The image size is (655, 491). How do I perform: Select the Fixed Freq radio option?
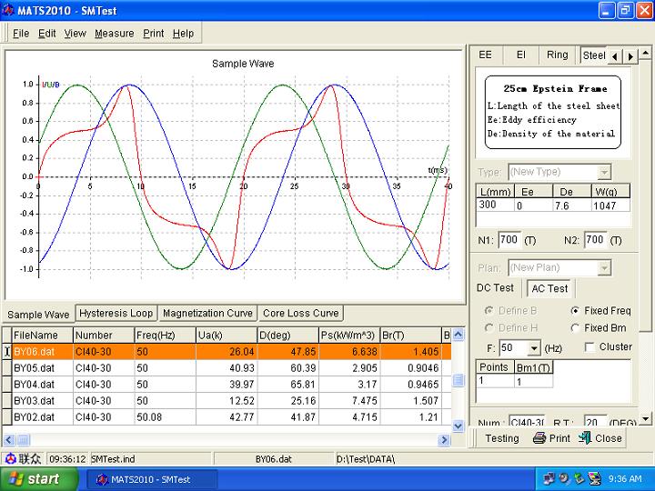click(575, 311)
